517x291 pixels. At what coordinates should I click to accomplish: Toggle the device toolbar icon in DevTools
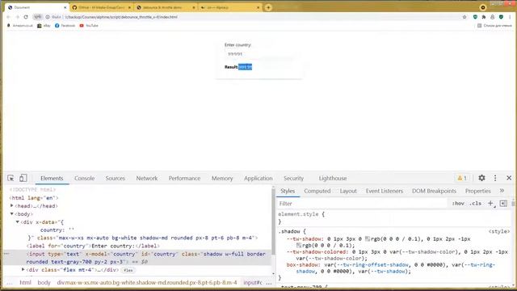[23, 178]
